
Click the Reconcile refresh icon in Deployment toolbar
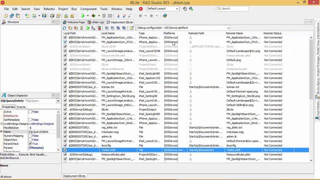coord(64,28)
